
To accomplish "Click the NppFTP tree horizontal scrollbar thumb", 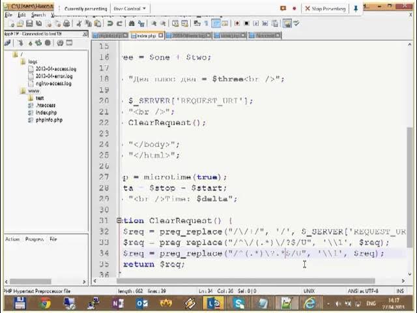I will [31, 281].
